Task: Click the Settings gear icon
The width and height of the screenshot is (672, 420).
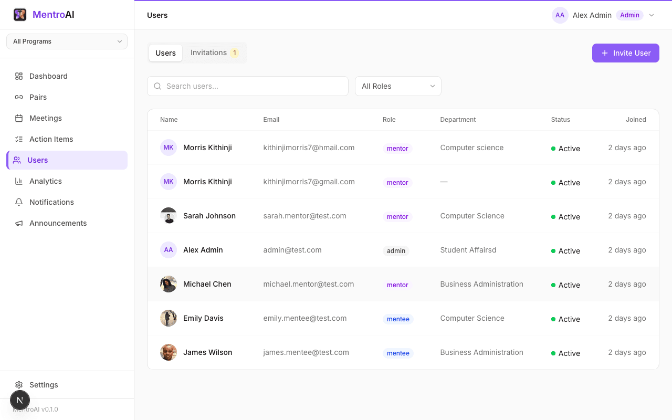Action: (x=19, y=385)
